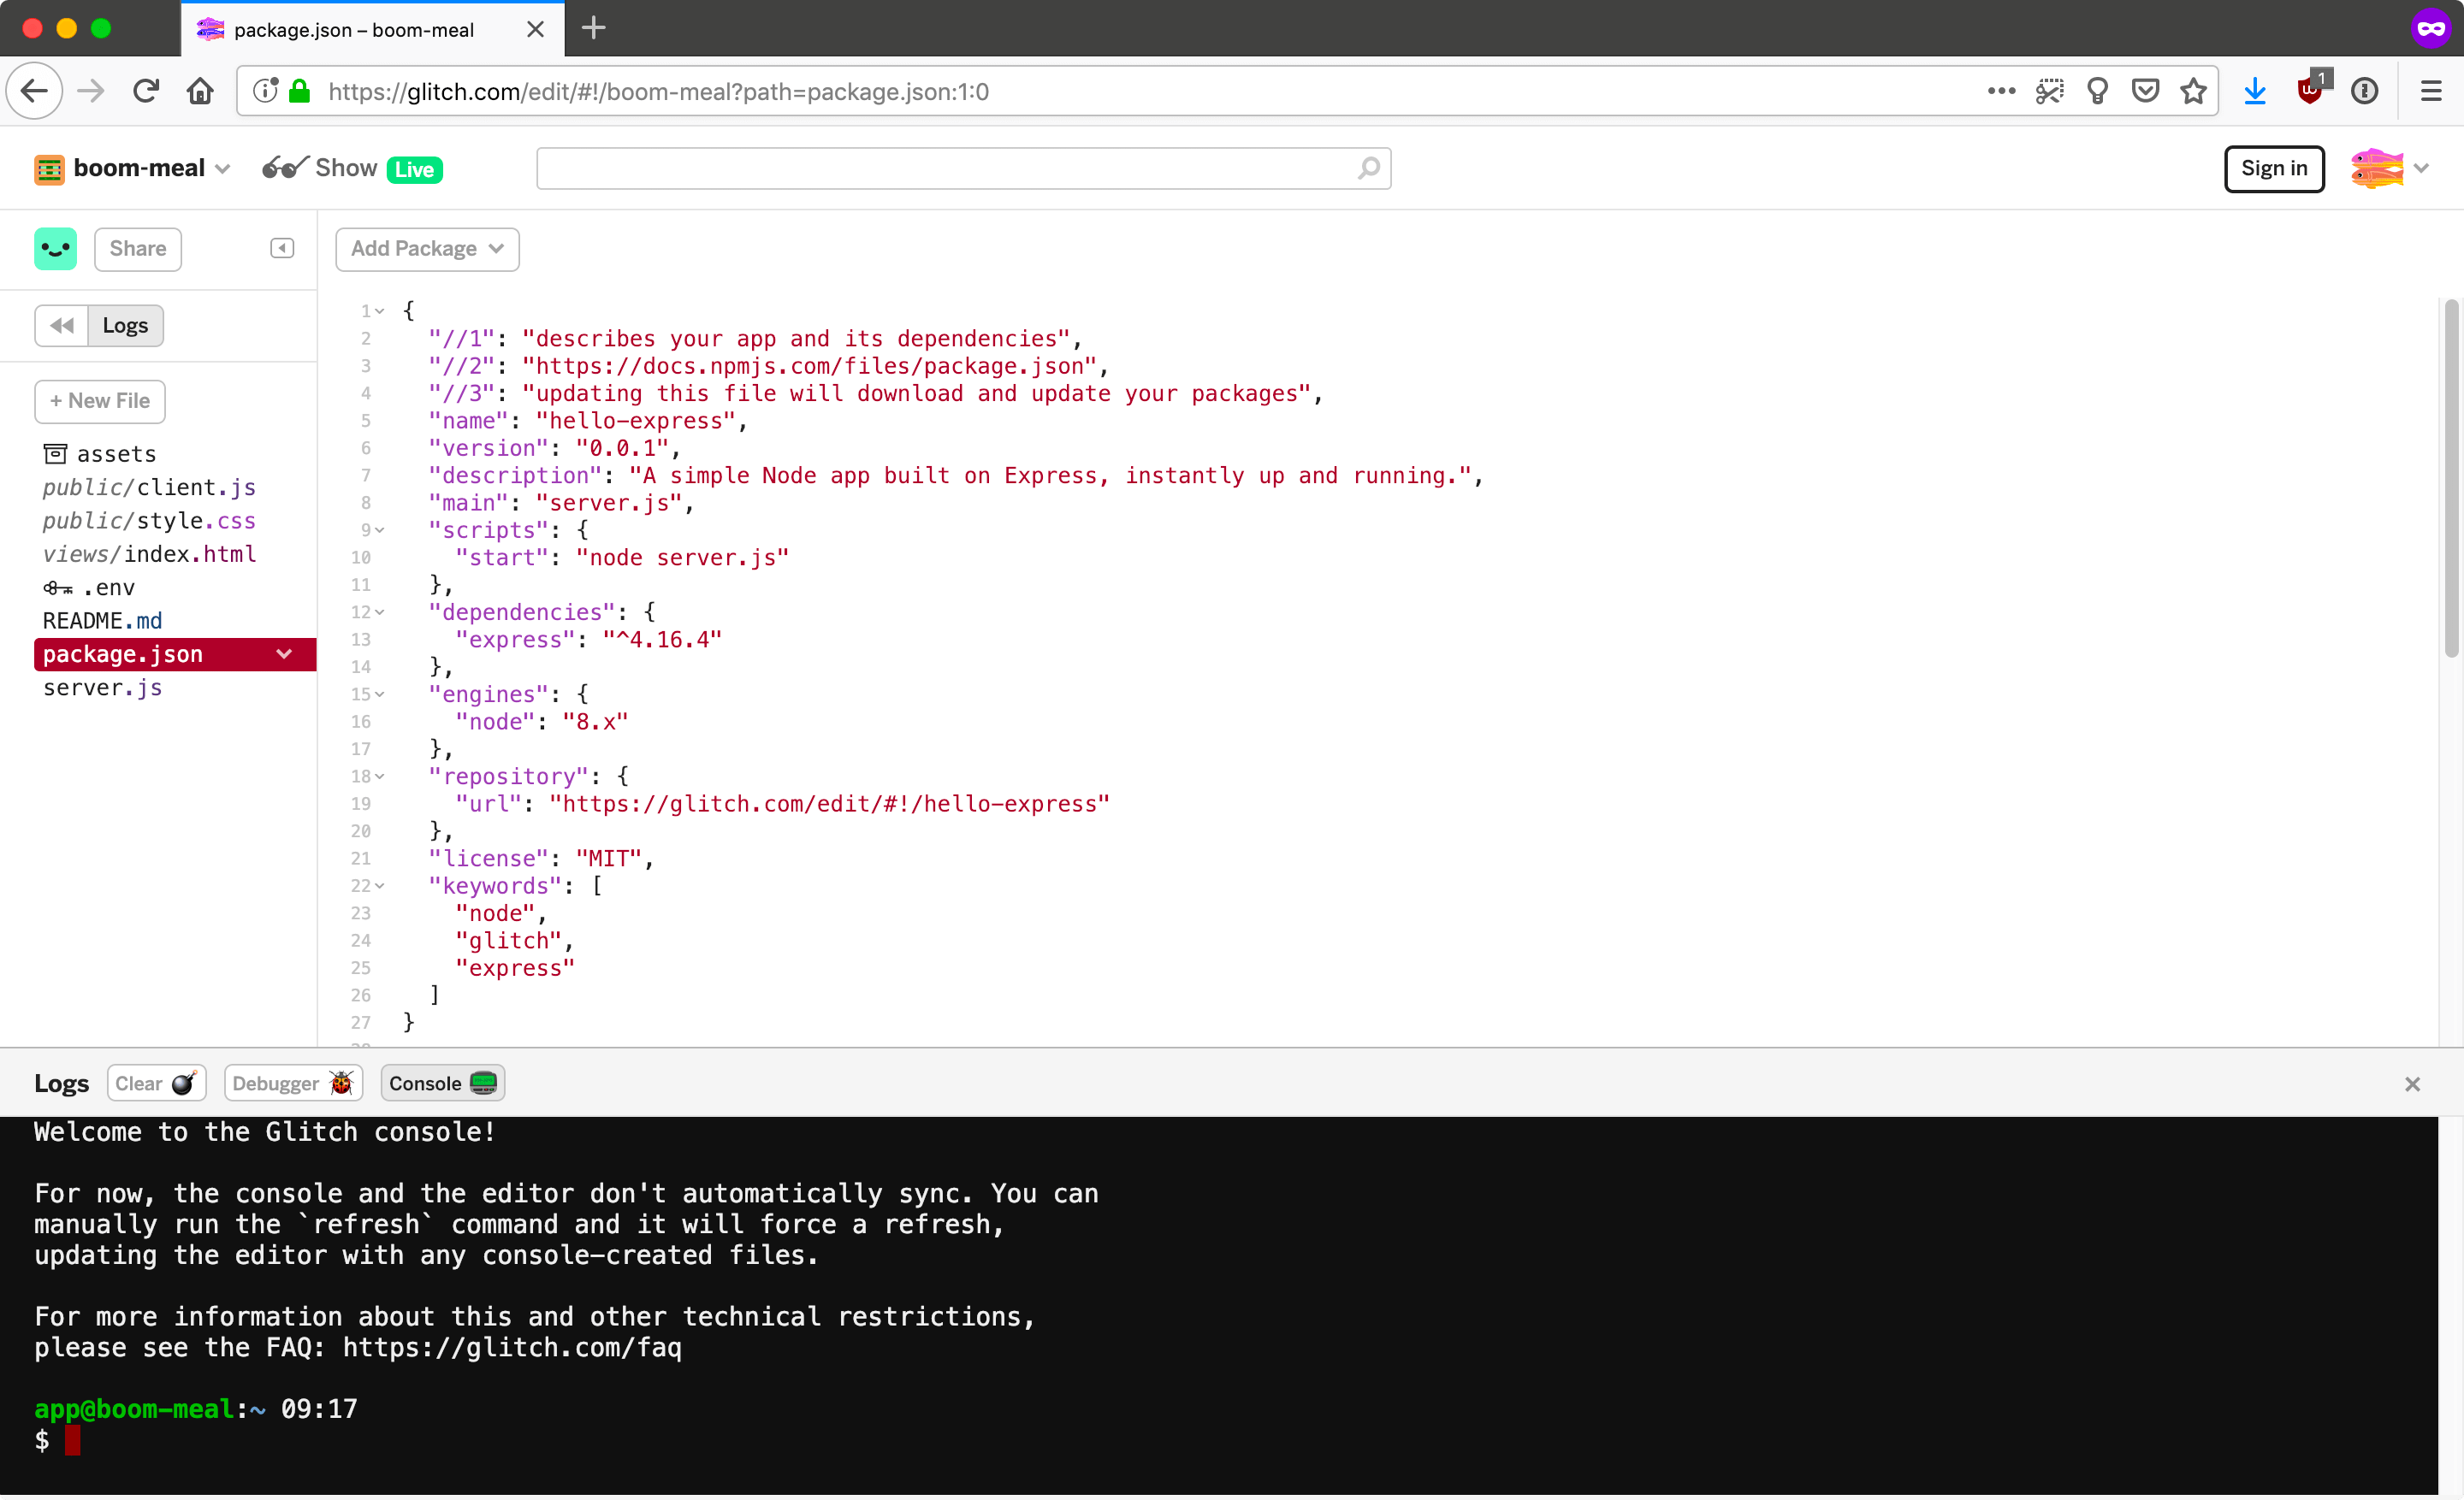Click the + New File button
Viewport: 2464px width, 1500px height.
pos(100,401)
